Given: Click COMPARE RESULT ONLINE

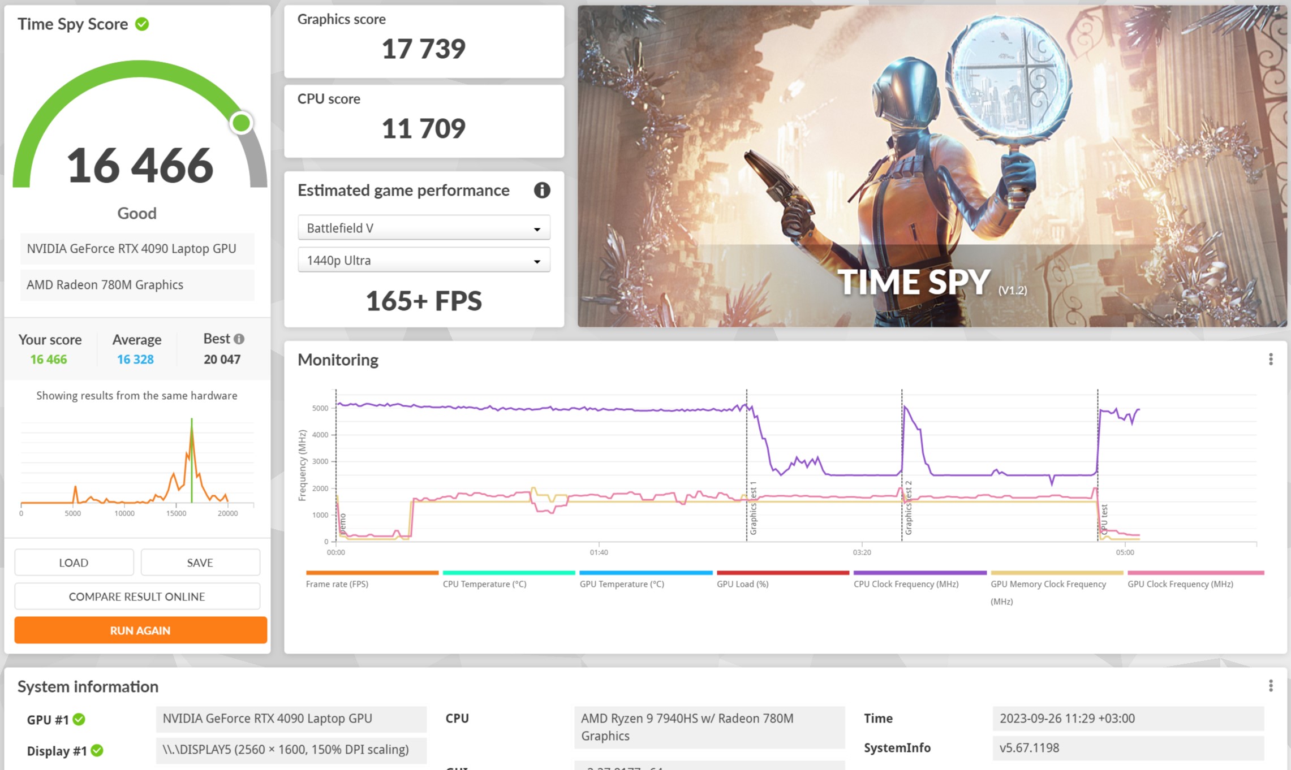Looking at the screenshot, I should 137,596.
